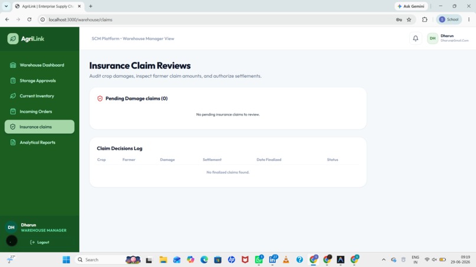Click the Ask Gemini button
476x267 pixels.
(411, 6)
